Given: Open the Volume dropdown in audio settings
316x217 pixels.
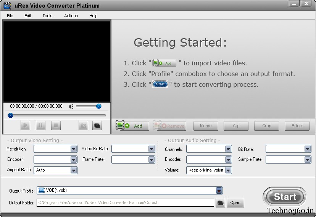Looking at the screenshot, I should tap(228, 170).
